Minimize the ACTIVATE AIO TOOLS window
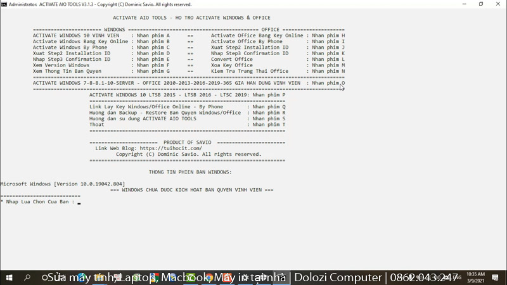 462,4
